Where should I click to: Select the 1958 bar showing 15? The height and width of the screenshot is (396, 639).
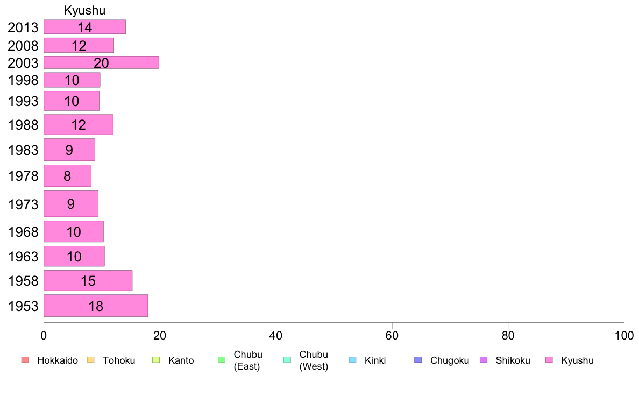click(88, 280)
